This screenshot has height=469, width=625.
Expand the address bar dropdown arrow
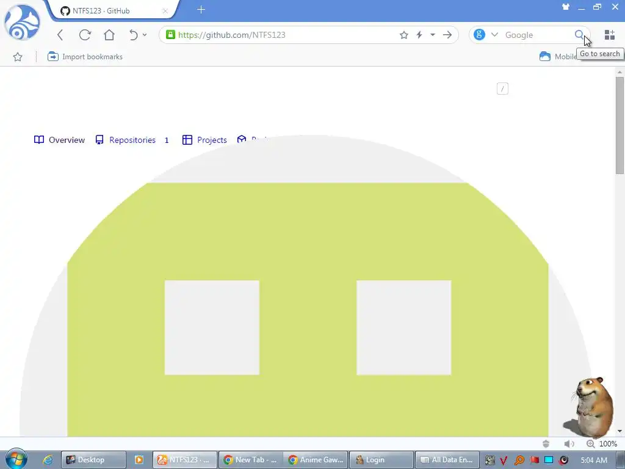433,35
